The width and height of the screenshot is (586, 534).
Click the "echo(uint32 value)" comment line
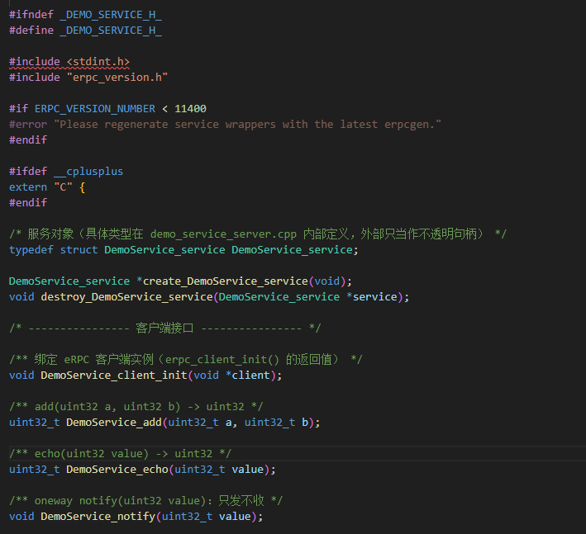click(121, 453)
